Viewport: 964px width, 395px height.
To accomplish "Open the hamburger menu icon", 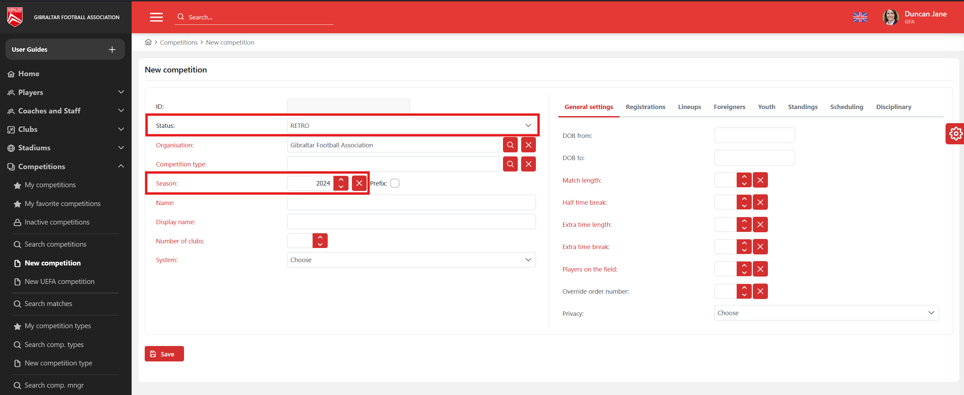I will click(156, 17).
